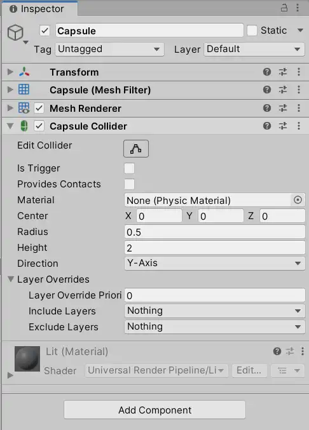This screenshot has width=309, height=430.
Task: Open Transform component help reference
Action: point(267,72)
